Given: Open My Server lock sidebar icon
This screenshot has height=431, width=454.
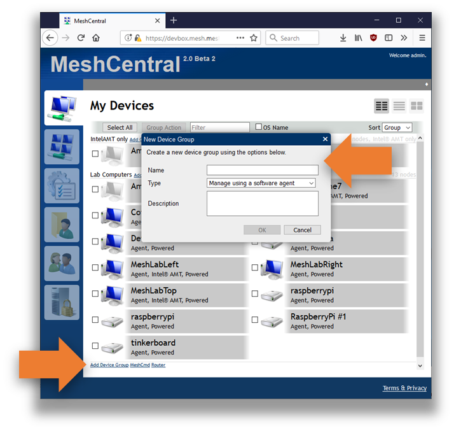Looking at the screenshot, I should coord(62,302).
